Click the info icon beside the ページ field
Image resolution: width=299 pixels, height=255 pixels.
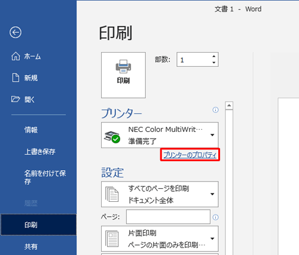(215, 217)
